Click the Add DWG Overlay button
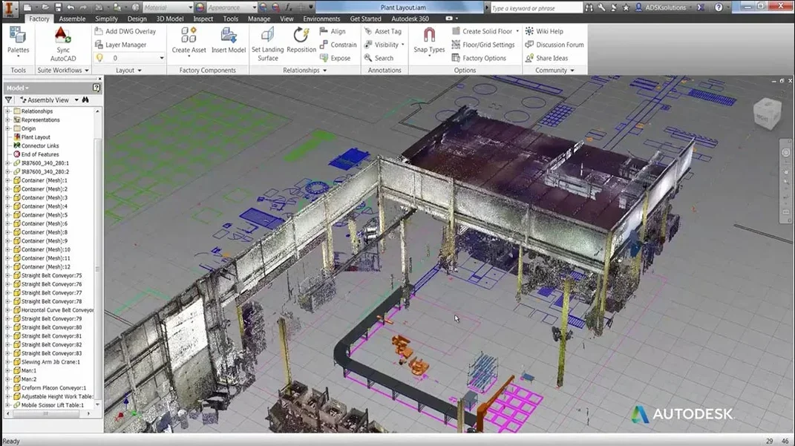The height and width of the screenshot is (446, 795). coord(125,31)
